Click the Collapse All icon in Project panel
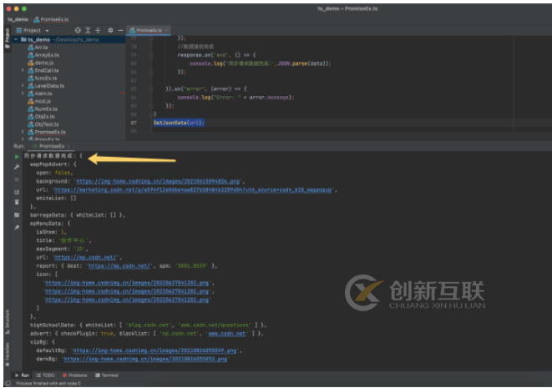Image resolution: width=552 pixels, height=388 pixels. tap(98, 30)
